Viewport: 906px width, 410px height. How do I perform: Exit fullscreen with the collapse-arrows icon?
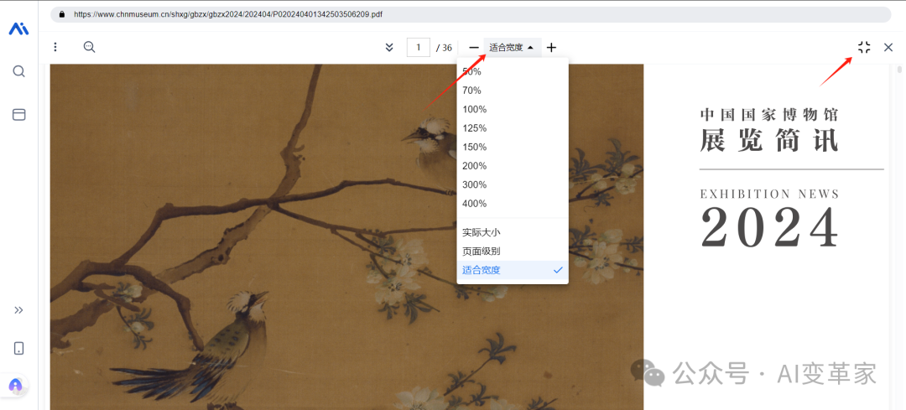tap(864, 47)
